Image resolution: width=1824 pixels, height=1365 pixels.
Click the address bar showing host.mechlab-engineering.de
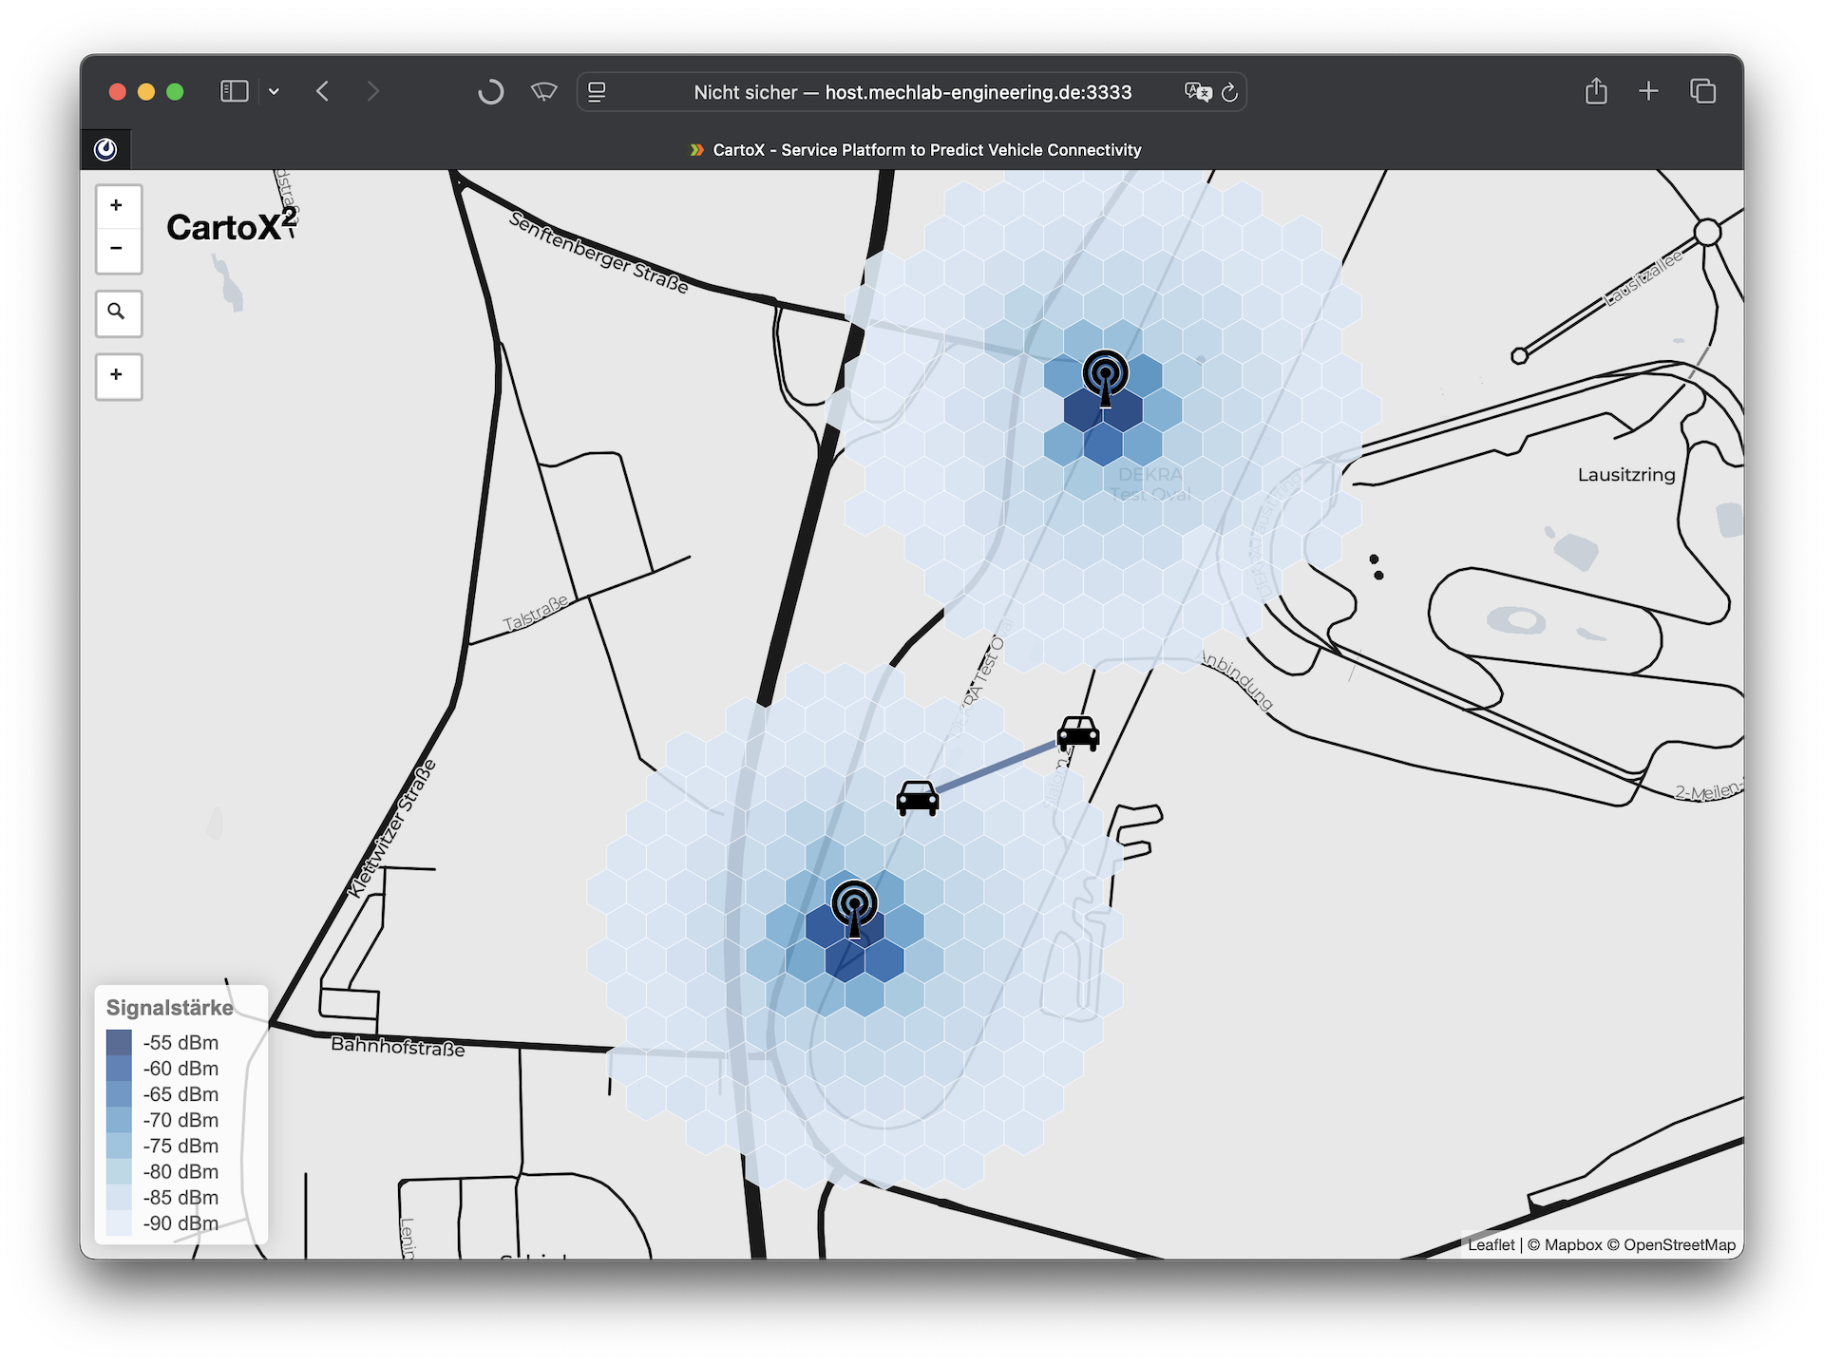[911, 91]
